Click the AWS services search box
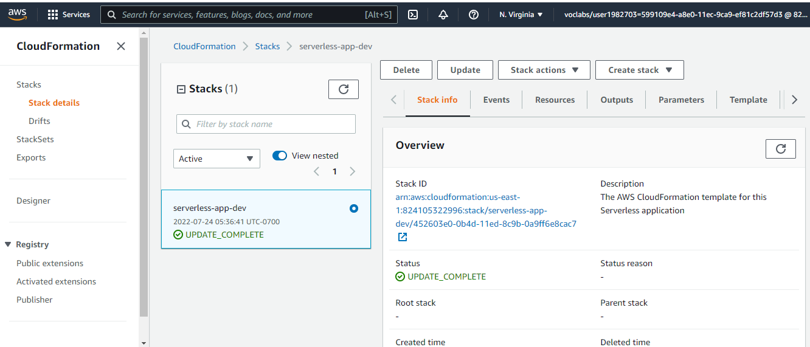 pyautogui.click(x=249, y=15)
